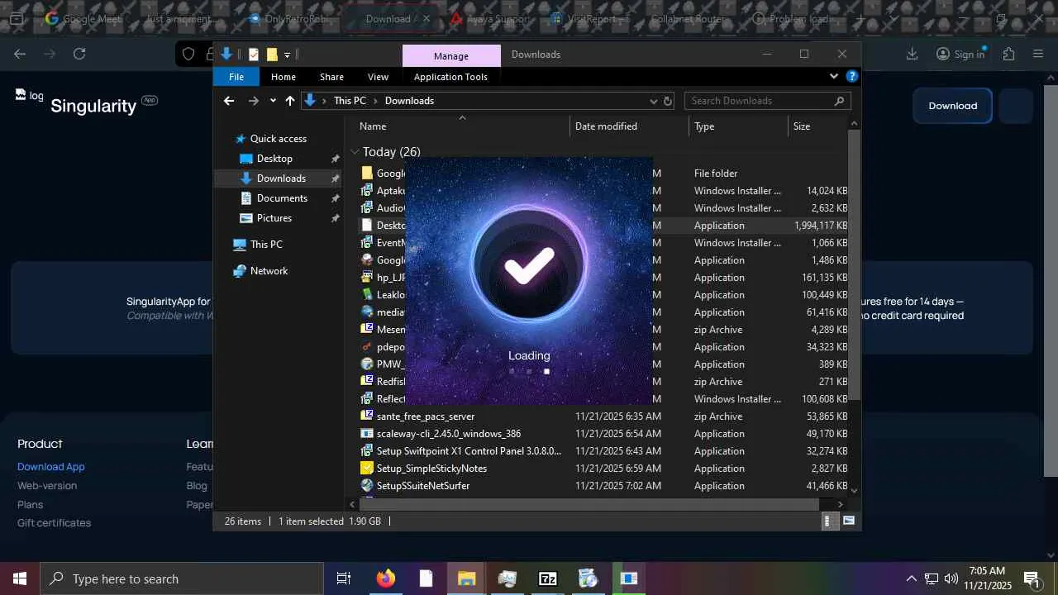Open the Application Tools ribbon tab
Viewport: 1058px width, 595px height.
click(450, 77)
